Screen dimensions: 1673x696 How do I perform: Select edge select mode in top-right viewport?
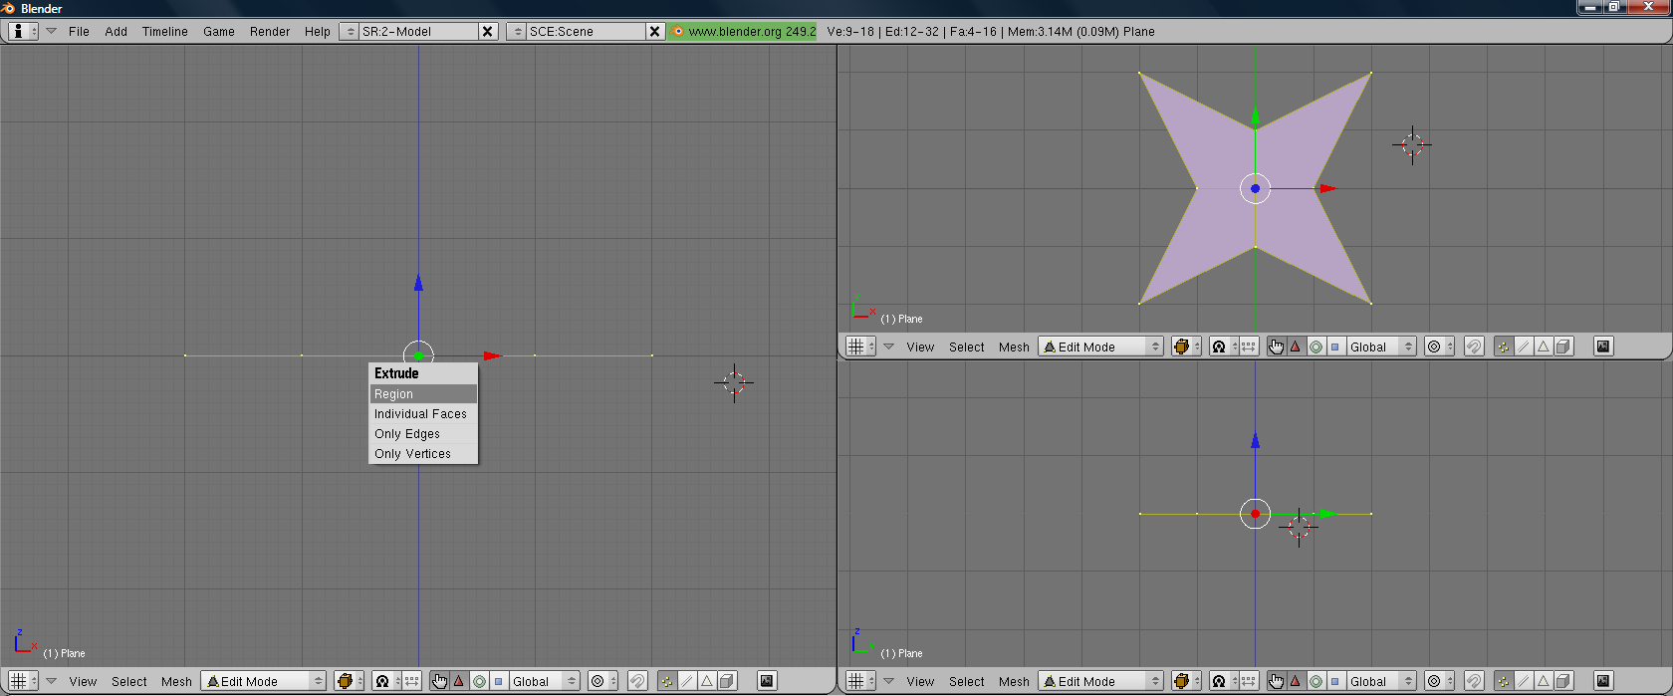[1525, 347]
